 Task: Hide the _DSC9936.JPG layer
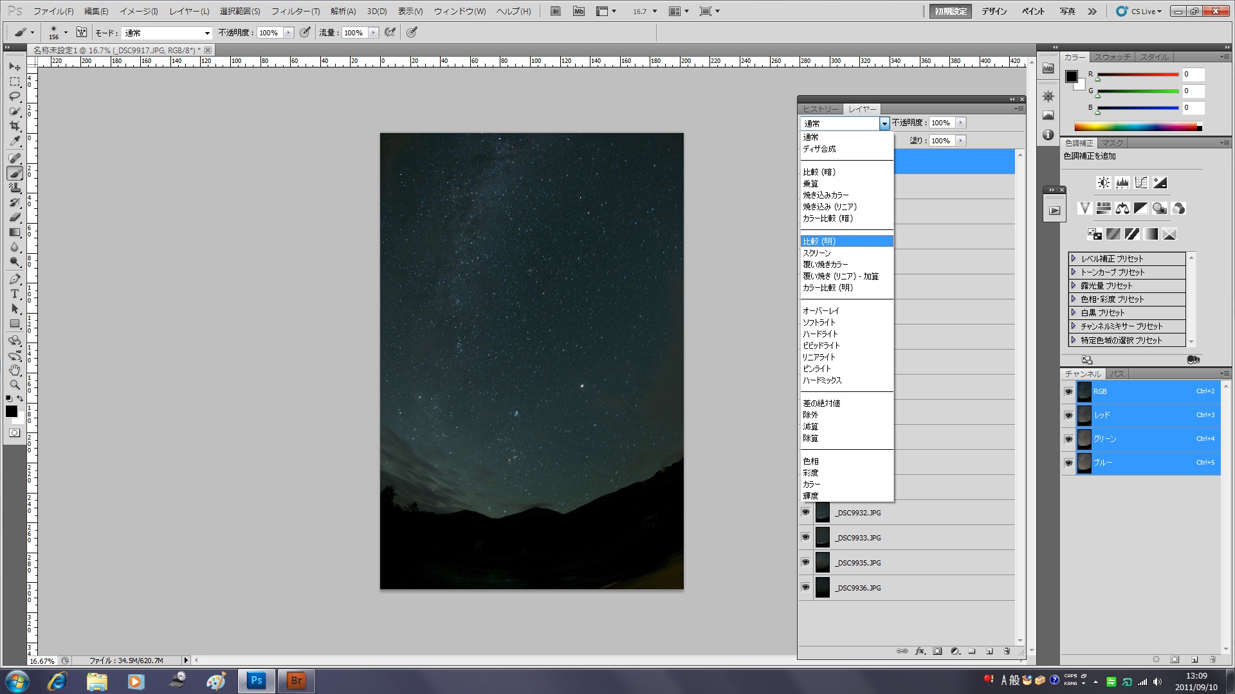pos(805,587)
